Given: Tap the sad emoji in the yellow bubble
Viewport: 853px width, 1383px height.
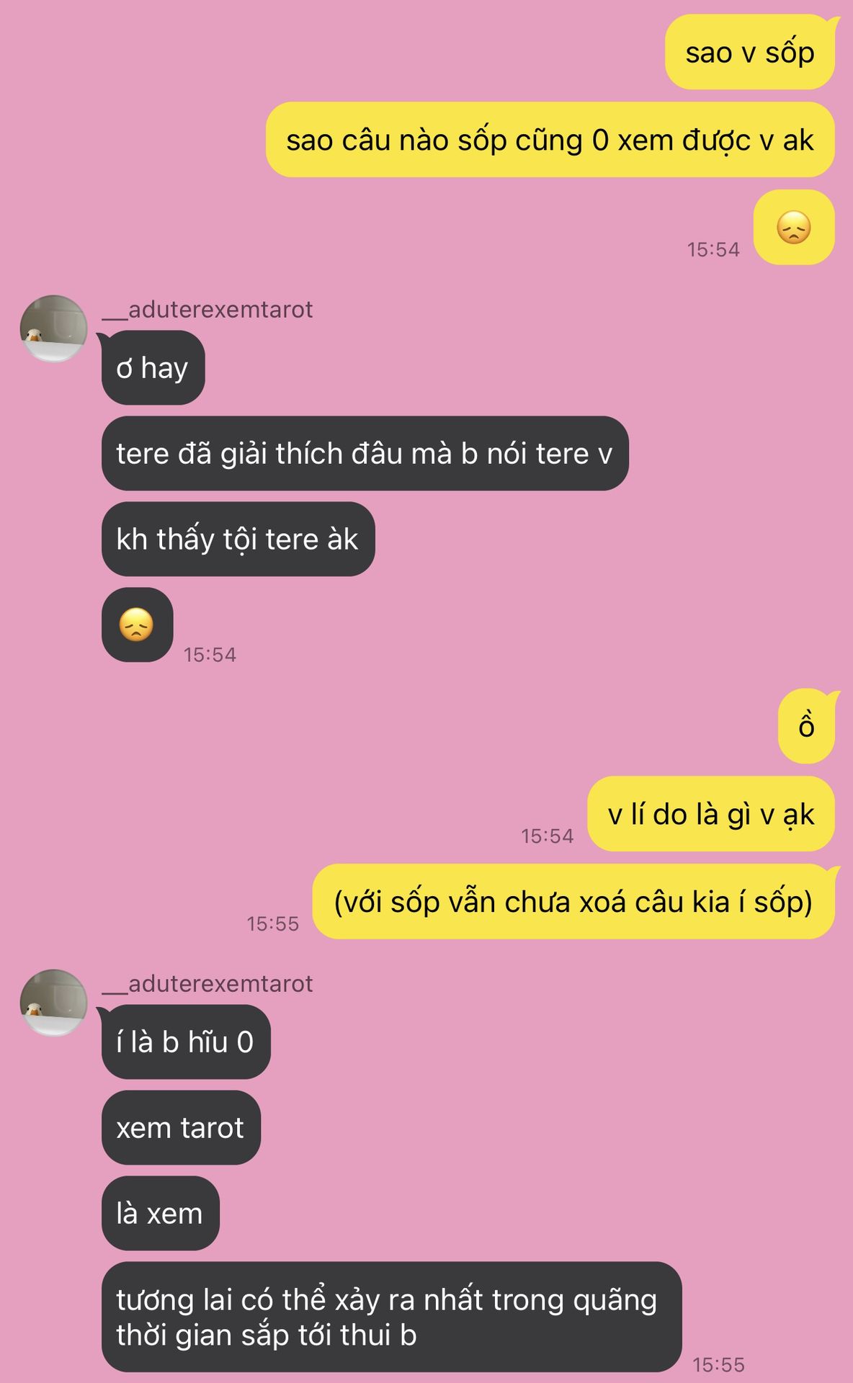Looking at the screenshot, I should (x=794, y=228).
